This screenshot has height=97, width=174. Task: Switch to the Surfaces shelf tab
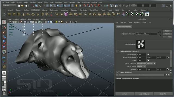coord(26,10)
